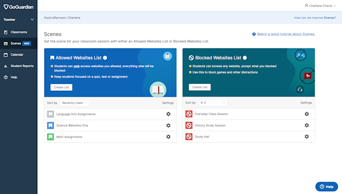Click info icon beside Allowed Websites List
The width and height of the screenshot is (342, 194).
tap(105, 58)
